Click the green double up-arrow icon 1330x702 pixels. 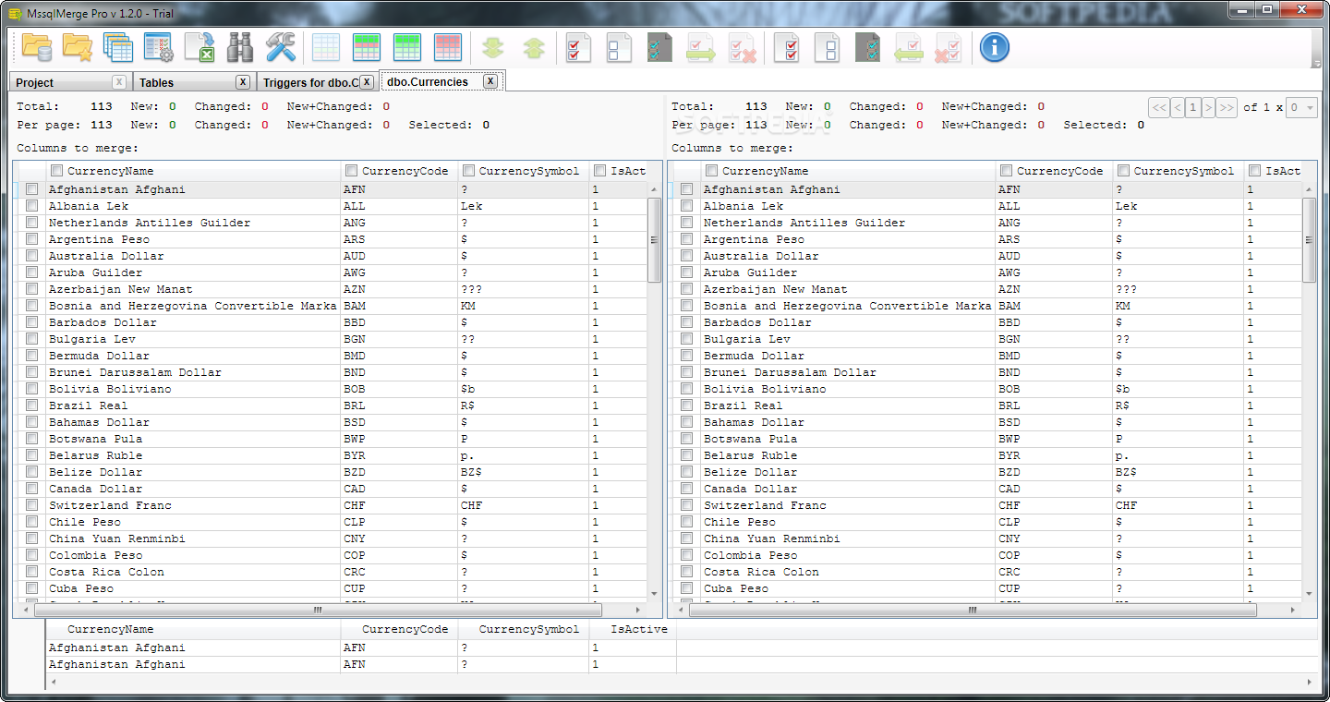tap(534, 47)
